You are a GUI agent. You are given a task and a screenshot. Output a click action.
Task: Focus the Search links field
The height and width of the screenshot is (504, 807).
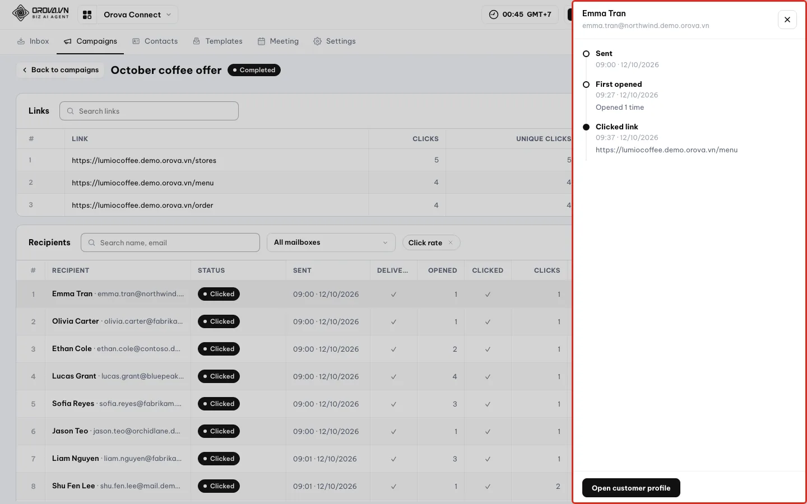pos(149,111)
